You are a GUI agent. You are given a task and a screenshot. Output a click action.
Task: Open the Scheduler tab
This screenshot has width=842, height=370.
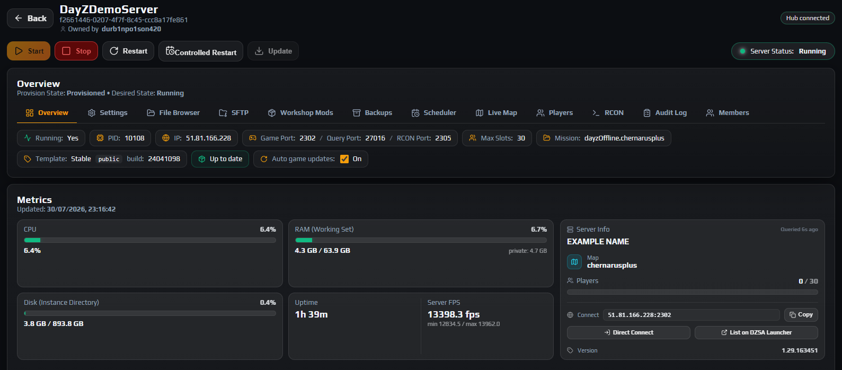[x=434, y=113]
